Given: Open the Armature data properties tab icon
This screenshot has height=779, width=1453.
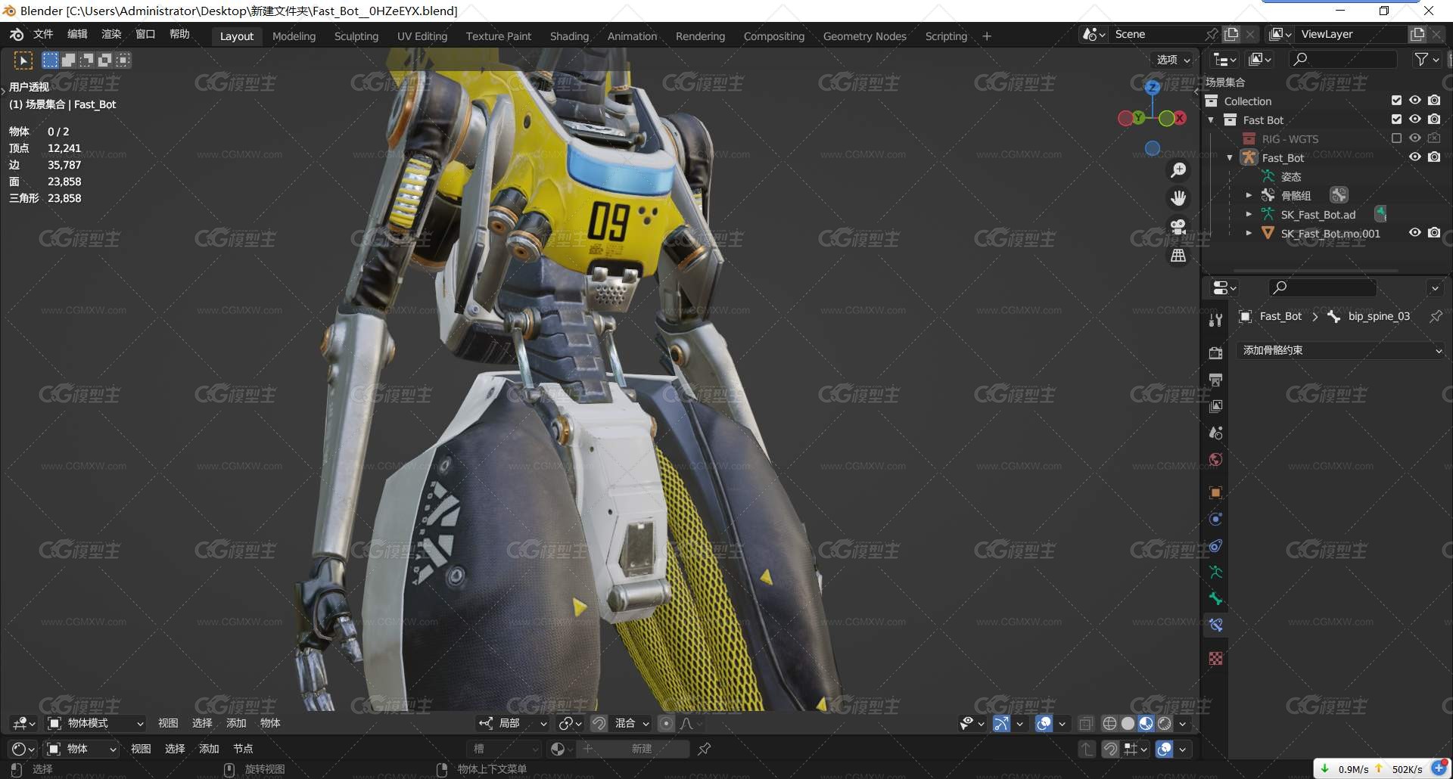Looking at the screenshot, I should [x=1215, y=572].
